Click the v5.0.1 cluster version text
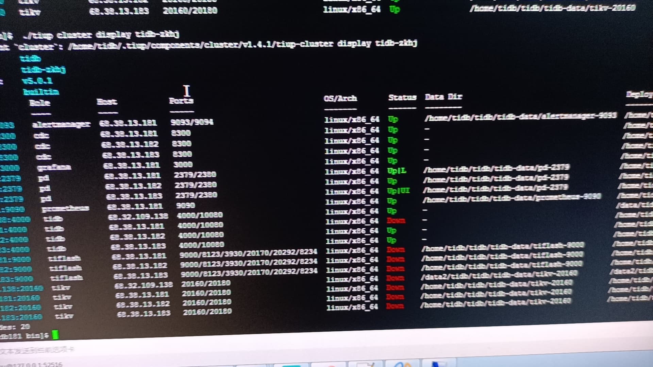Image resolution: width=653 pixels, height=367 pixels. [x=37, y=81]
